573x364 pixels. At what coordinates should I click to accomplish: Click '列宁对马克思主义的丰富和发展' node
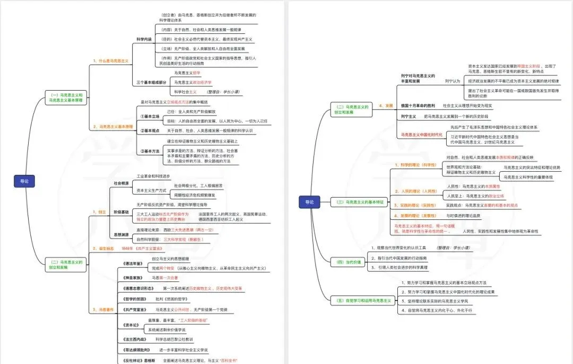pos(418,78)
